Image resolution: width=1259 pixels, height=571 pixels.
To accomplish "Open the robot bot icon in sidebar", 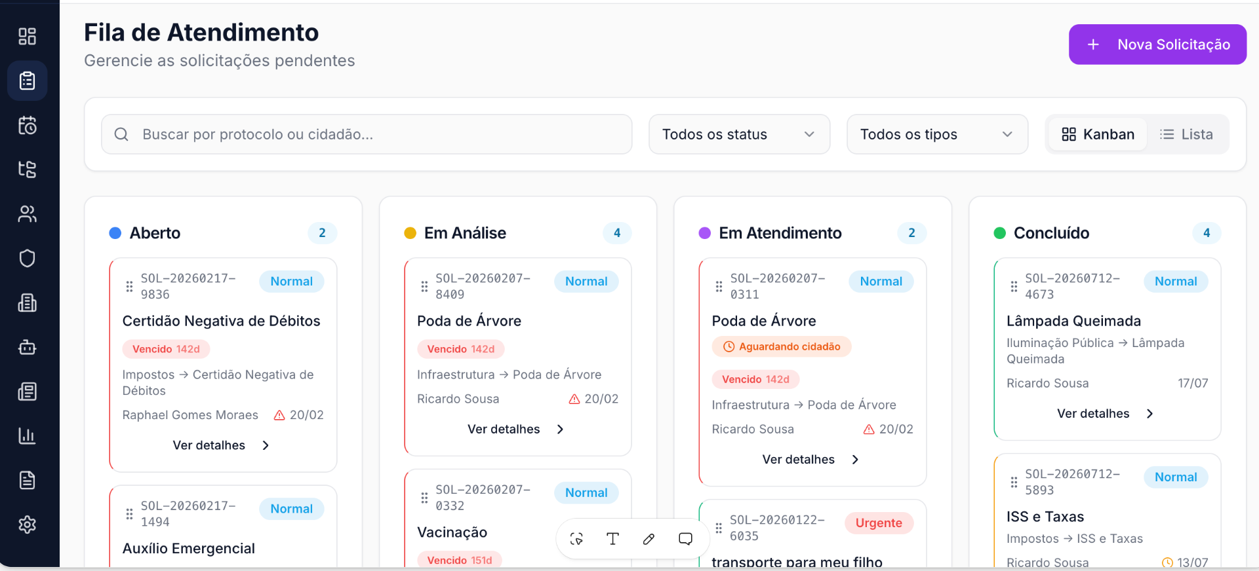I will (x=27, y=347).
